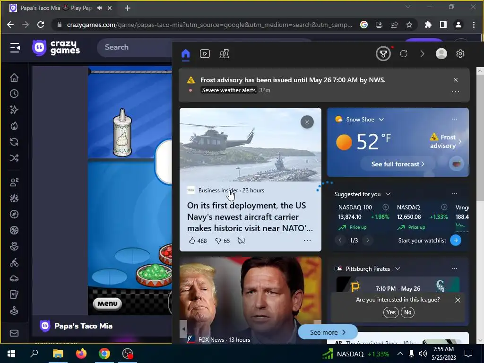Open the taskbar volume speaker icon

pyautogui.click(x=423, y=354)
